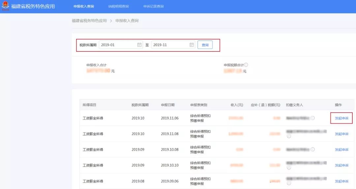Click withholding agent info icon in 2019.09.06 row
Screen dimensions: 356x189
click(x=289, y=183)
